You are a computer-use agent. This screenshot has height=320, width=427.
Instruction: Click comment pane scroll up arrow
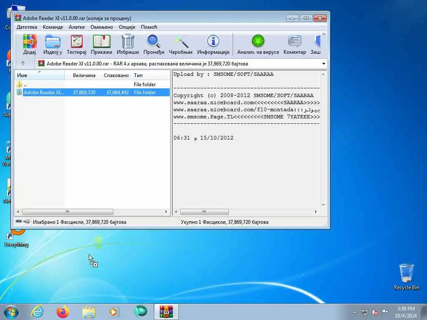tap(323, 74)
